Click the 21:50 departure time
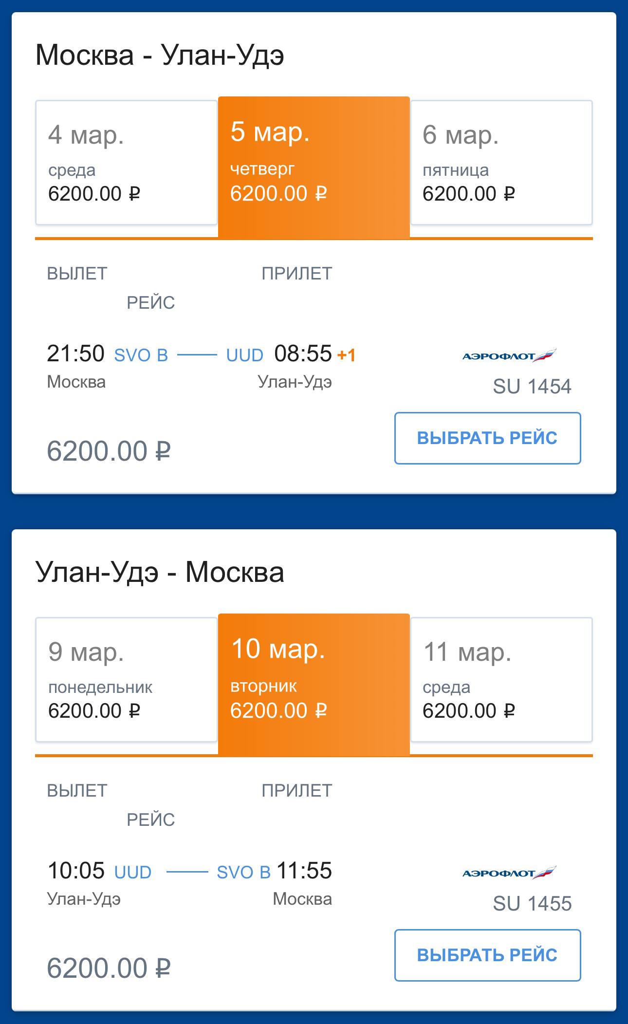The image size is (628, 1024). [x=75, y=354]
